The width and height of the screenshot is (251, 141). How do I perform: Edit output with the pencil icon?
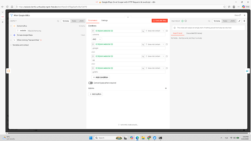coord(239,21)
